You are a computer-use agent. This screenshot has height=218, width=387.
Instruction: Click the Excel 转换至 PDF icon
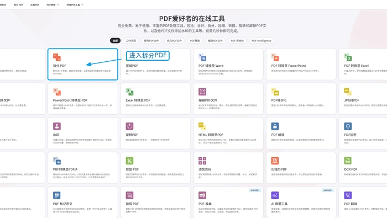129,92
